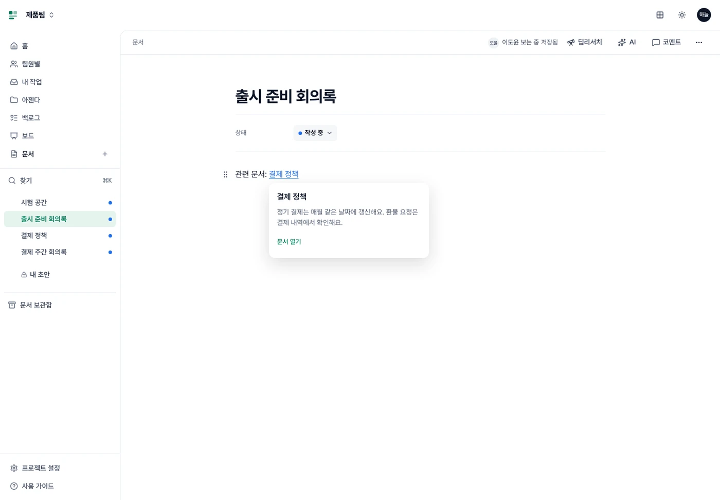Screen dimensions: 720x500
Task: Click 문서 열기 in the preview card
Action: pos(289,242)
